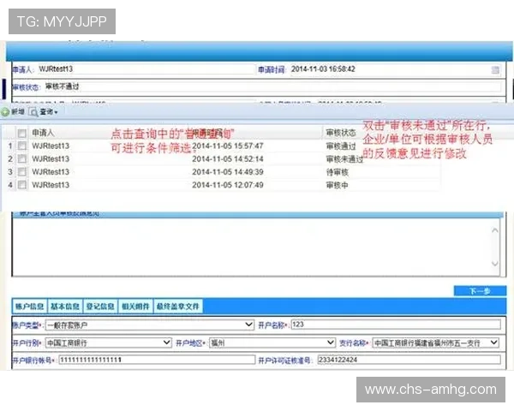Select the timestamp 2014-11-05 15:57:47
514x411 pixels.
[x=228, y=146]
